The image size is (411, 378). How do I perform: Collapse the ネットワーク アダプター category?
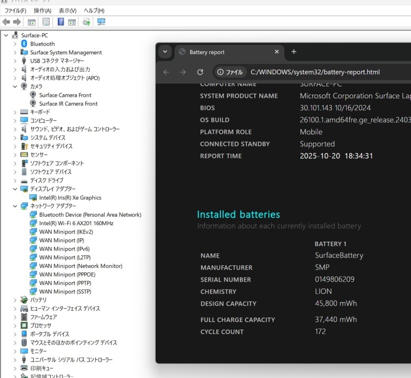click(15, 206)
